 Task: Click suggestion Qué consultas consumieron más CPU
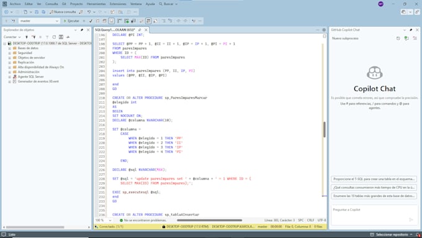click(x=374, y=187)
